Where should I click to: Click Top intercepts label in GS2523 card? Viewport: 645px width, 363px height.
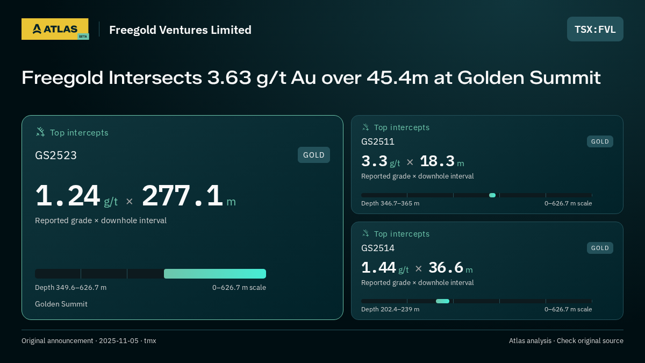click(x=79, y=132)
